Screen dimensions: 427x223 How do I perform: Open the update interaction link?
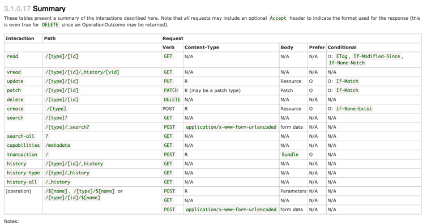15,81
